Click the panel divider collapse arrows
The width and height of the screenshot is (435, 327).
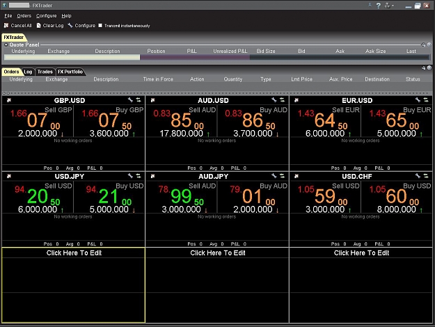tap(6, 93)
